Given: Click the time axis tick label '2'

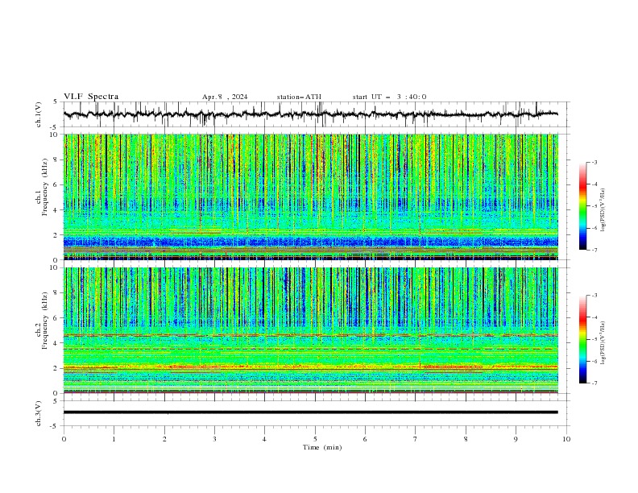Looking at the screenshot, I should (164, 439).
